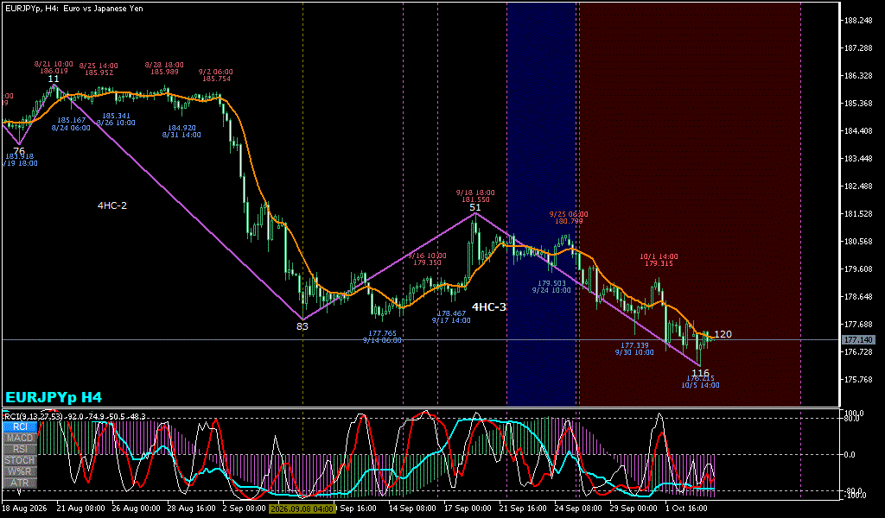Click the price scale value 175.768
Screen dimensions: 885x518
coord(858,379)
